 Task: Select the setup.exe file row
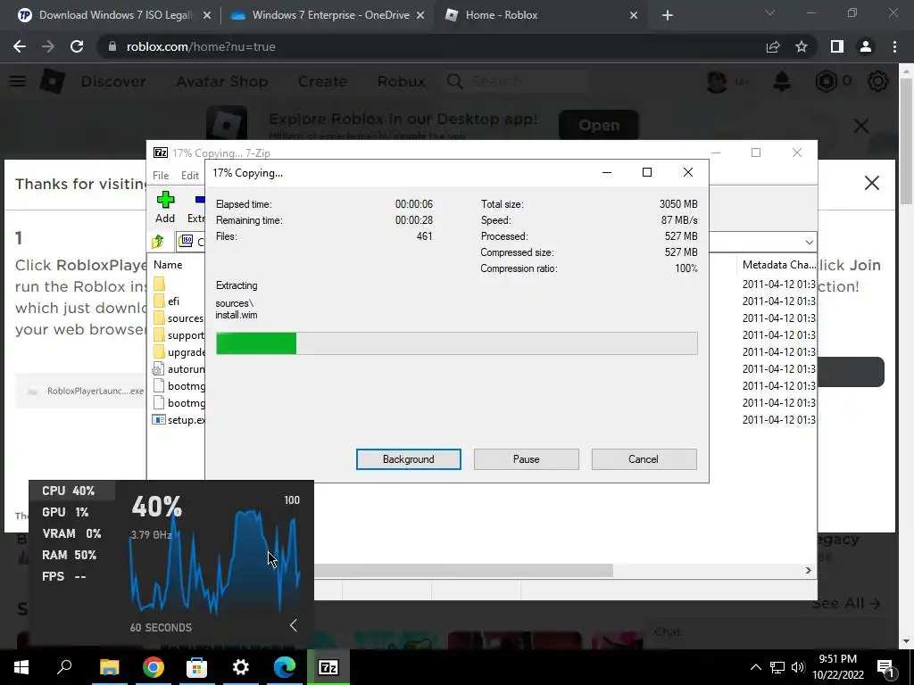click(x=179, y=420)
